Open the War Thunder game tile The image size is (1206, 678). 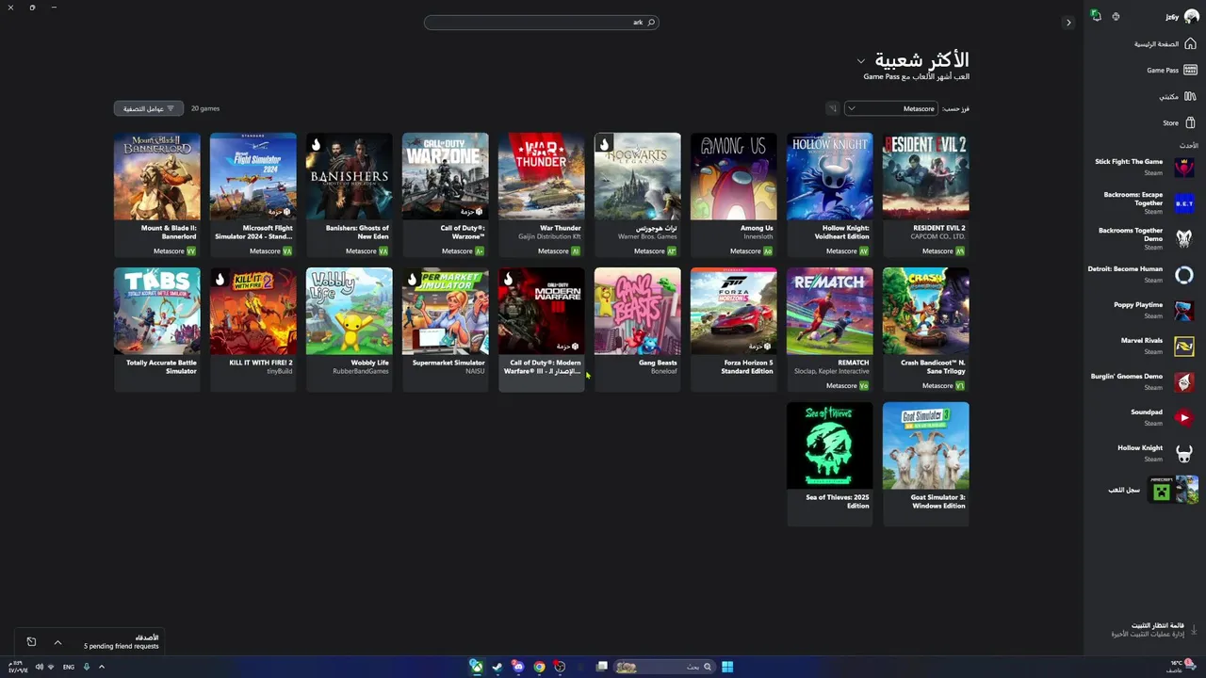click(x=541, y=194)
